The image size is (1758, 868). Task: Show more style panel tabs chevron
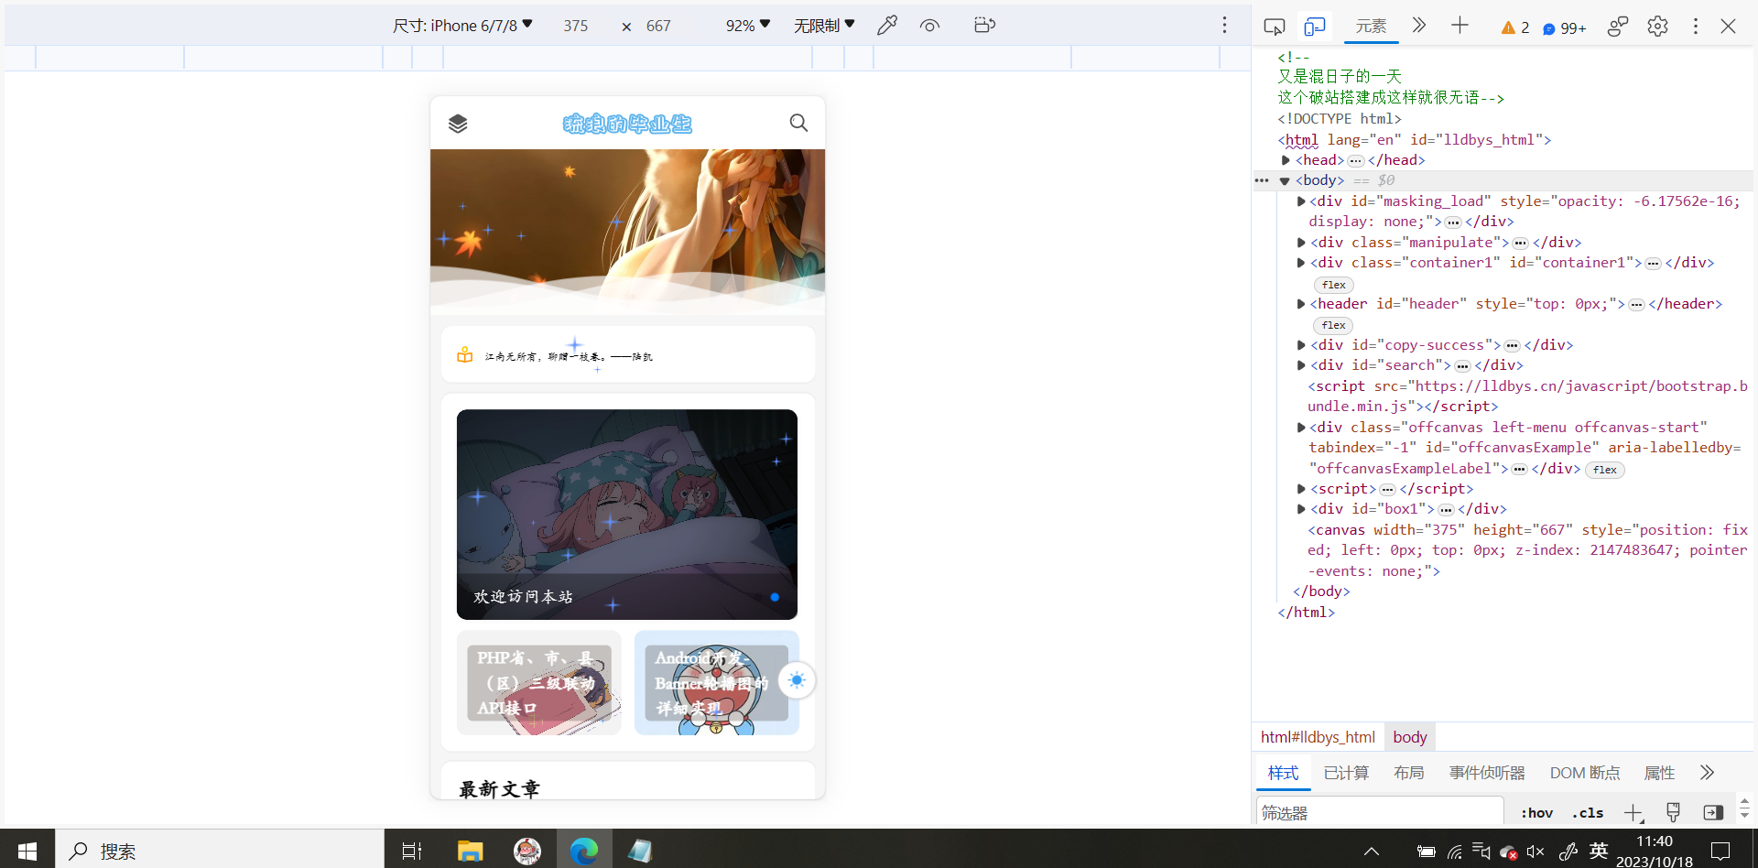pos(1707,773)
